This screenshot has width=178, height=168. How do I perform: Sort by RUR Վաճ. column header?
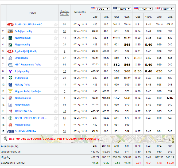click(x=149, y=17)
